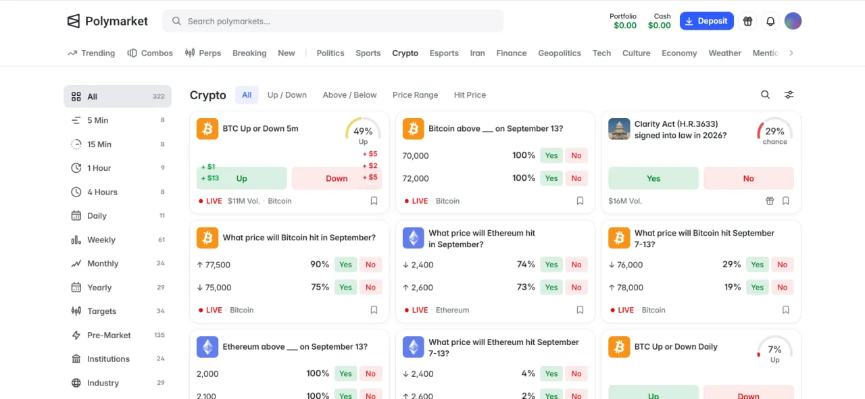Select the Hit Price filter pill

tap(470, 95)
